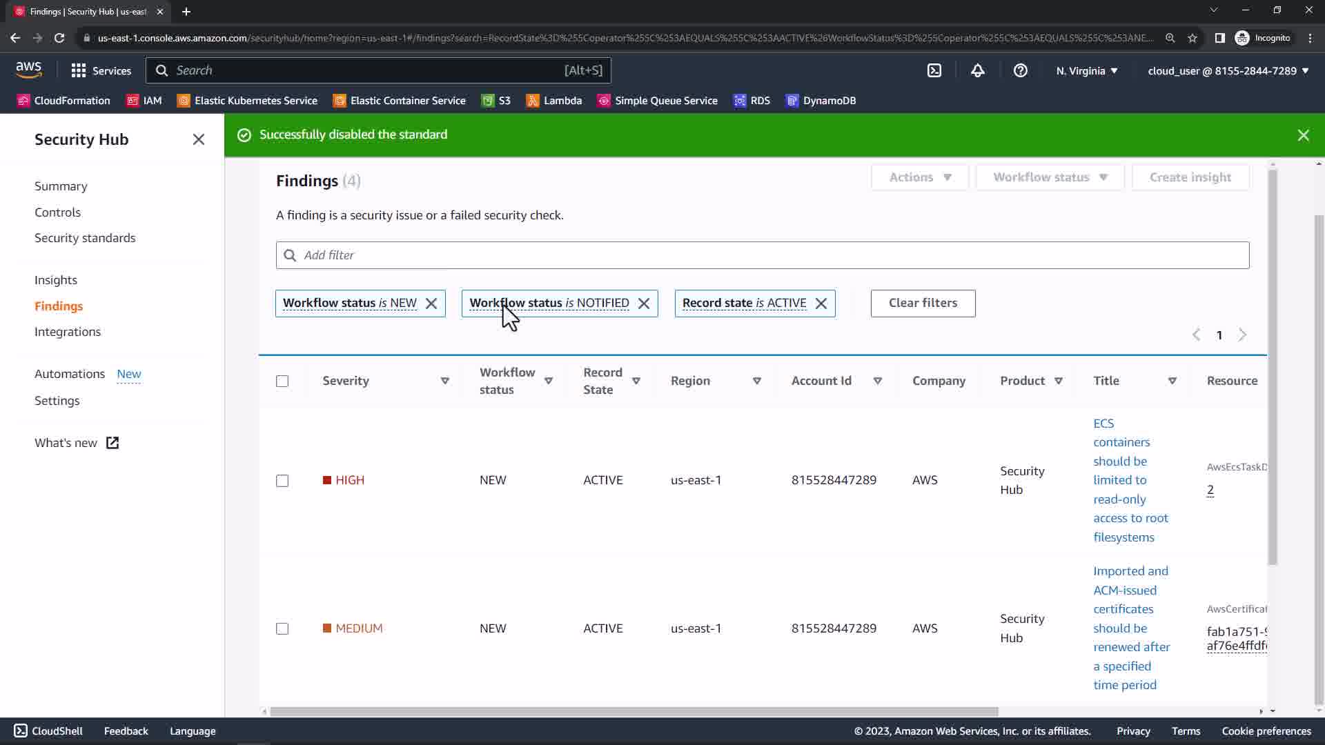Check the HIGH severity finding row
Image resolution: width=1325 pixels, height=745 pixels.
pos(282,481)
